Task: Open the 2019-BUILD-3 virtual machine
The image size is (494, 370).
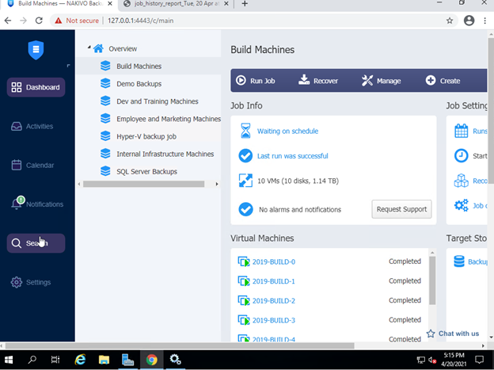Action: (x=274, y=320)
